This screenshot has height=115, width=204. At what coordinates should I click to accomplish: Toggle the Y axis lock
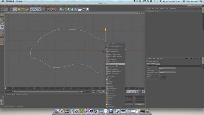pyautogui.click(x=36, y=9)
